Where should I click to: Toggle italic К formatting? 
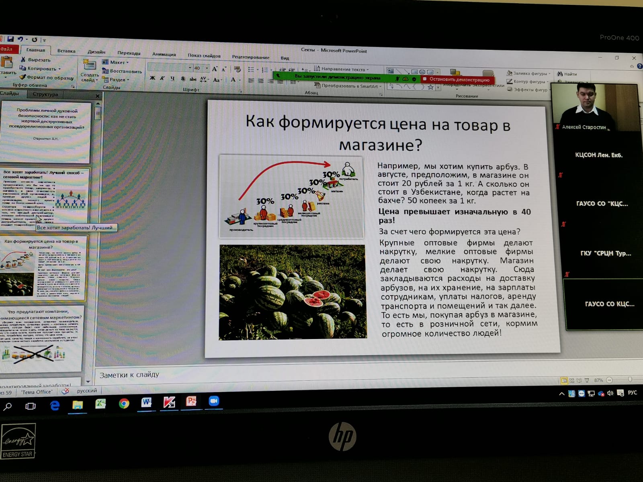tap(162, 78)
